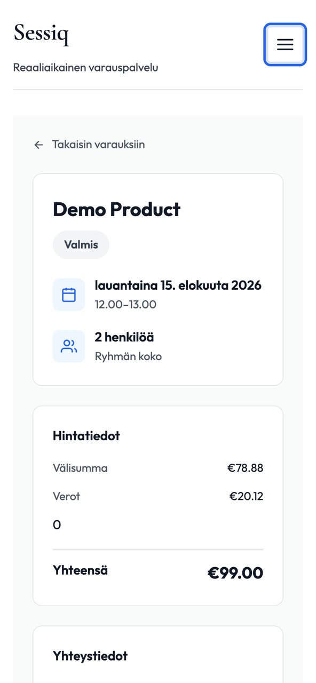This screenshot has height=683, width=316.
Task: Click the Ryhmän koko label
Action: pos(128,356)
